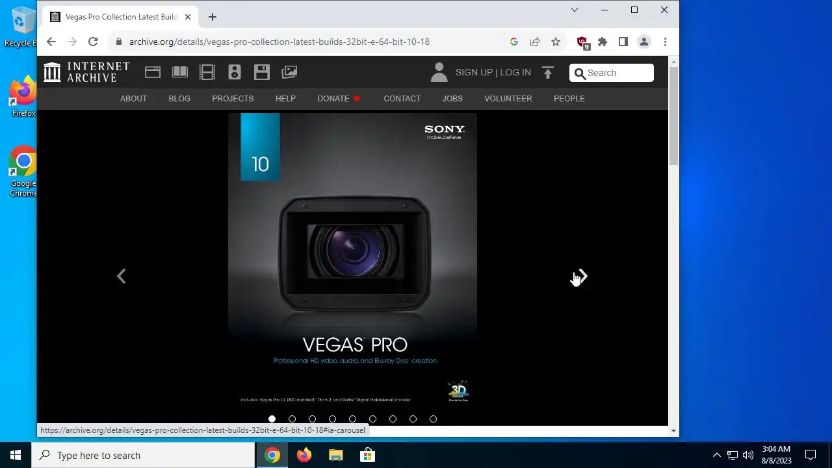The width and height of the screenshot is (832, 468).
Task: Click the page vertical scrollbar thumb
Action: click(x=673, y=115)
